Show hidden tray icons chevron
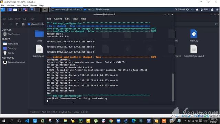The width and height of the screenshot is (220, 124). pyautogui.click(x=185, y=121)
